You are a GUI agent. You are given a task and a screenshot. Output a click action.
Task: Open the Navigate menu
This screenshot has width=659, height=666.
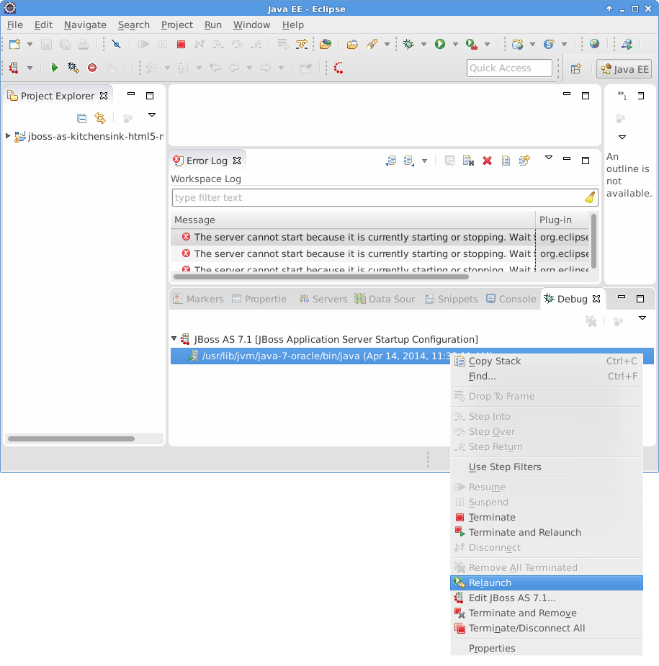pyautogui.click(x=85, y=24)
